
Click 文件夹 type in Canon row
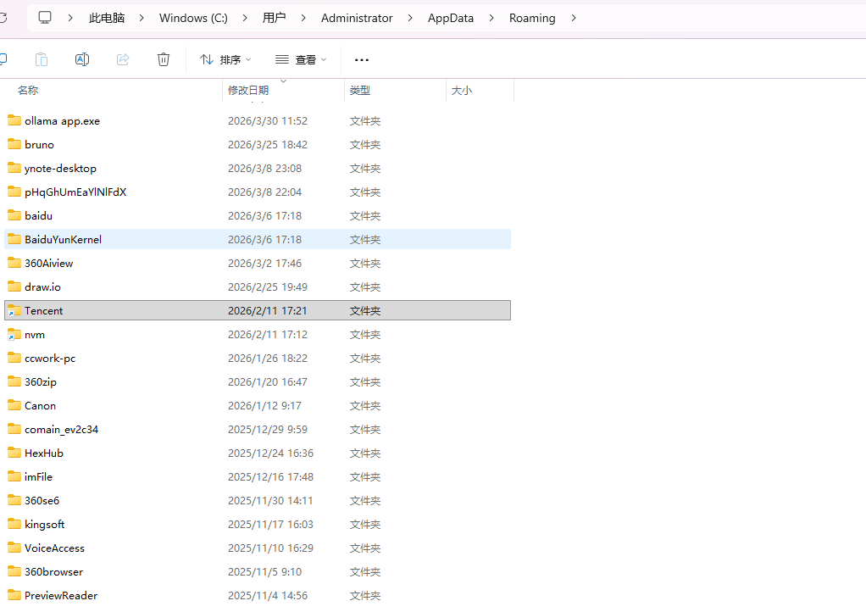[x=365, y=405]
